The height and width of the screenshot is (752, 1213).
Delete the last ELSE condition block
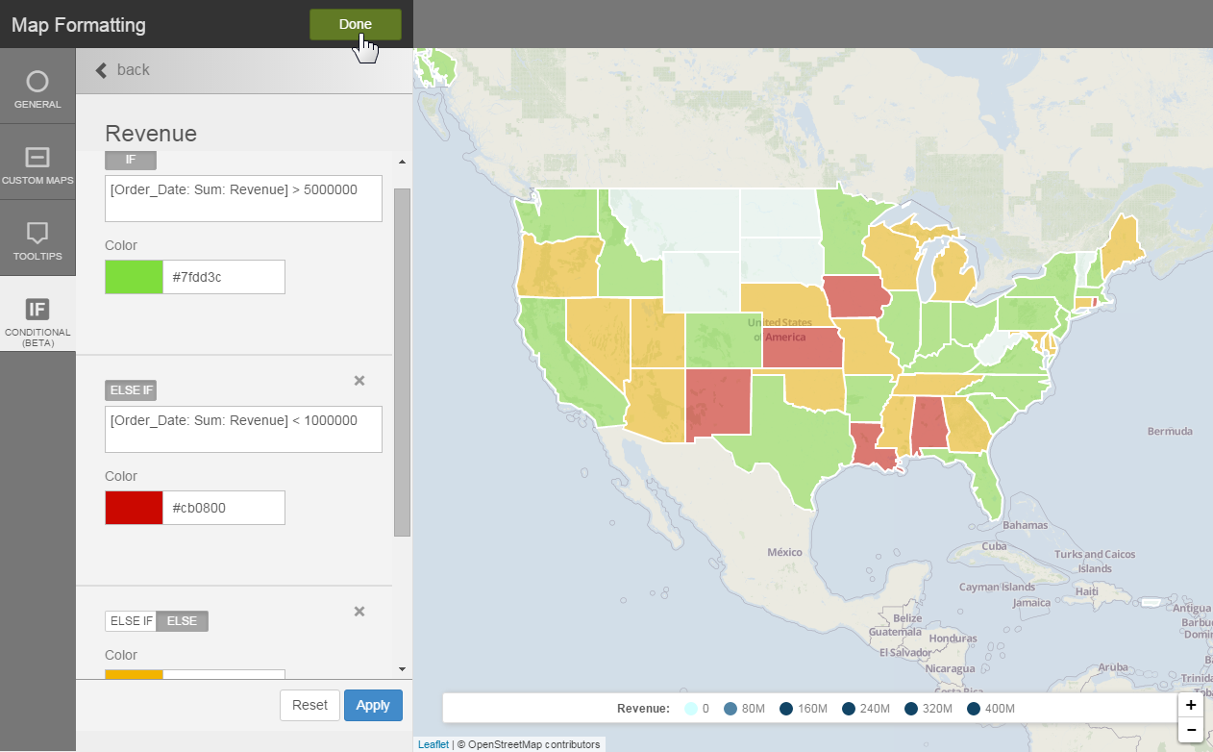tap(359, 612)
